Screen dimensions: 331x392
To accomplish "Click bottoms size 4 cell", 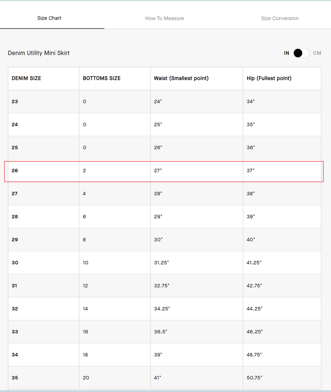I will pyautogui.click(x=115, y=194).
